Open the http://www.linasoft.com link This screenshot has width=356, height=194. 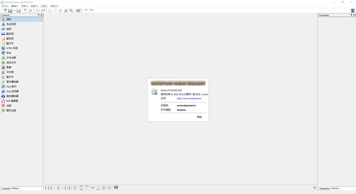(189, 98)
